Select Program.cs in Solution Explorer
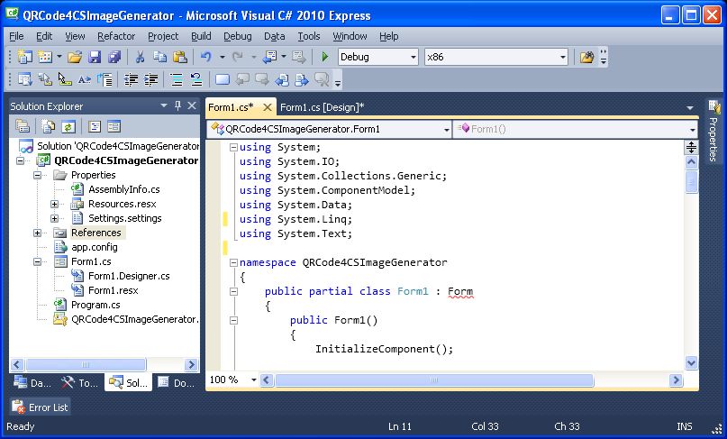The height and width of the screenshot is (439, 727). (x=95, y=305)
